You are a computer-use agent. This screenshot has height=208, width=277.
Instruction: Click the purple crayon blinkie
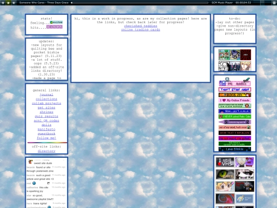(235, 122)
